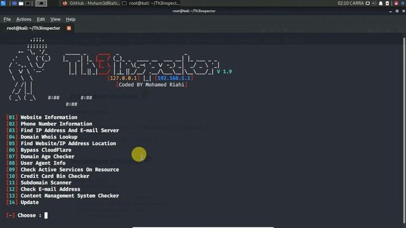Open the View menu
The width and height of the screenshot is (406, 228).
click(x=55, y=19)
